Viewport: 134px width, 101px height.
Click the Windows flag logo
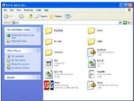(130, 10)
